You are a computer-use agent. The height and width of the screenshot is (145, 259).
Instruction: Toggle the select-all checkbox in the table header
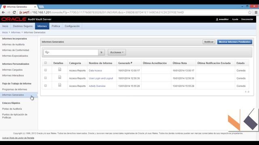45,63
